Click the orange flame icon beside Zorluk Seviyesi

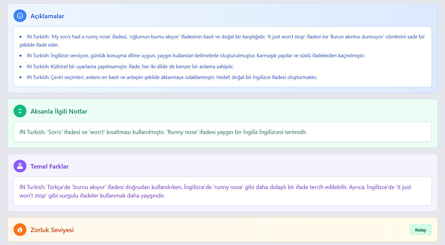tap(20, 230)
